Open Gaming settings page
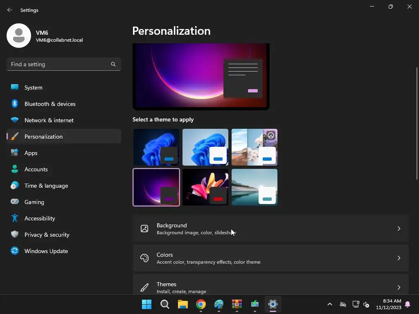Image resolution: width=419 pixels, height=314 pixels. pyautogui.click(x=64, y=202)
